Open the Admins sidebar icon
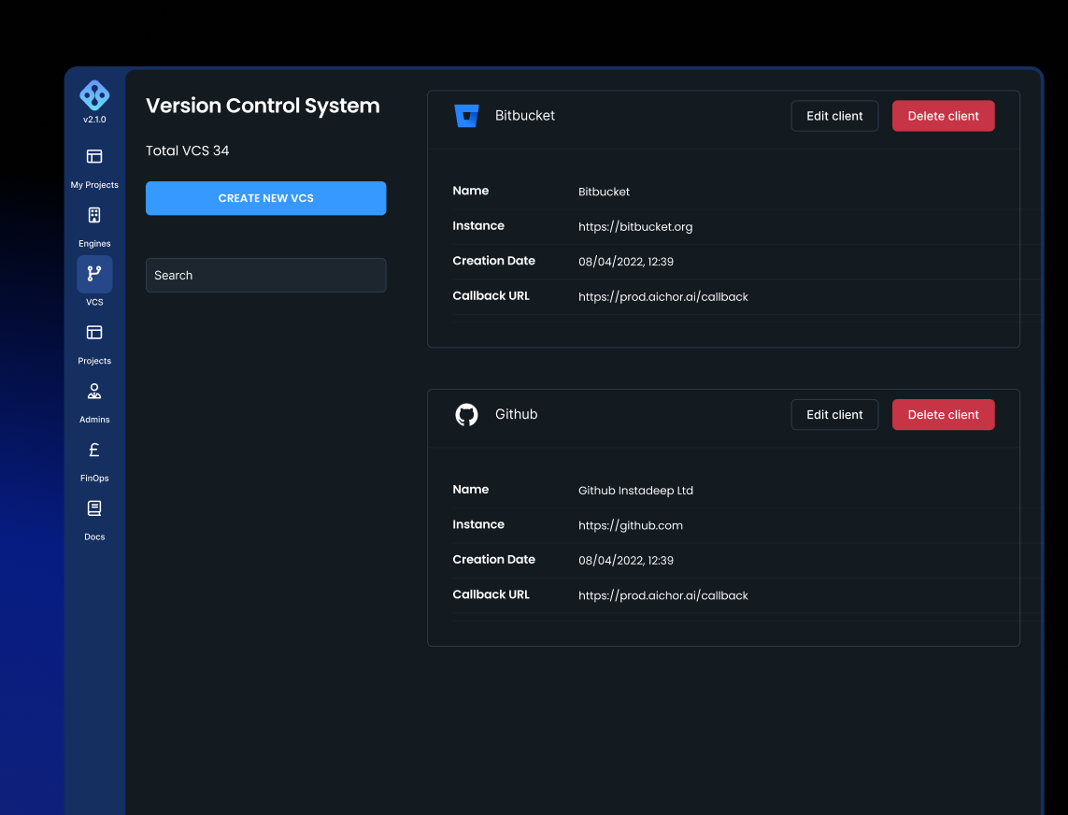The width and height of the screenshot is (1068, 815). (94, 392)
